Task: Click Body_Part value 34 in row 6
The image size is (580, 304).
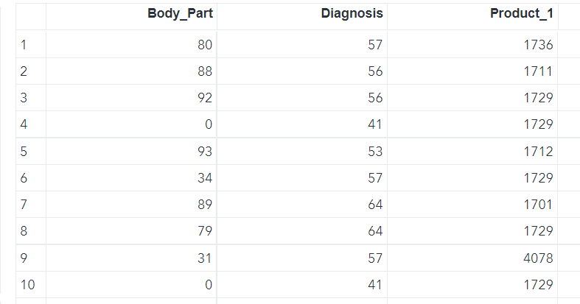Action: [204, 178]
